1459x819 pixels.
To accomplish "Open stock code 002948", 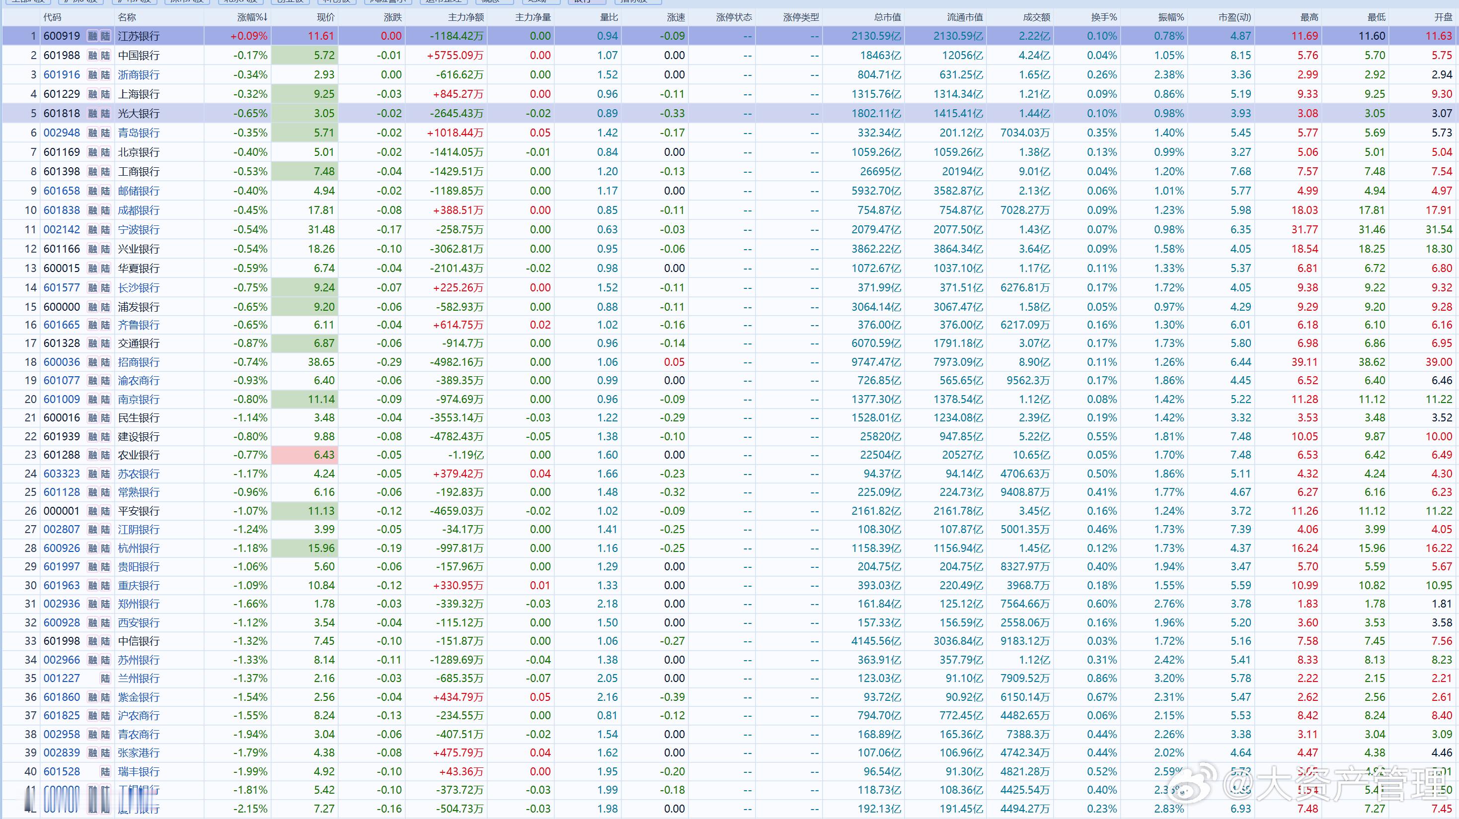I will (62, 133).
